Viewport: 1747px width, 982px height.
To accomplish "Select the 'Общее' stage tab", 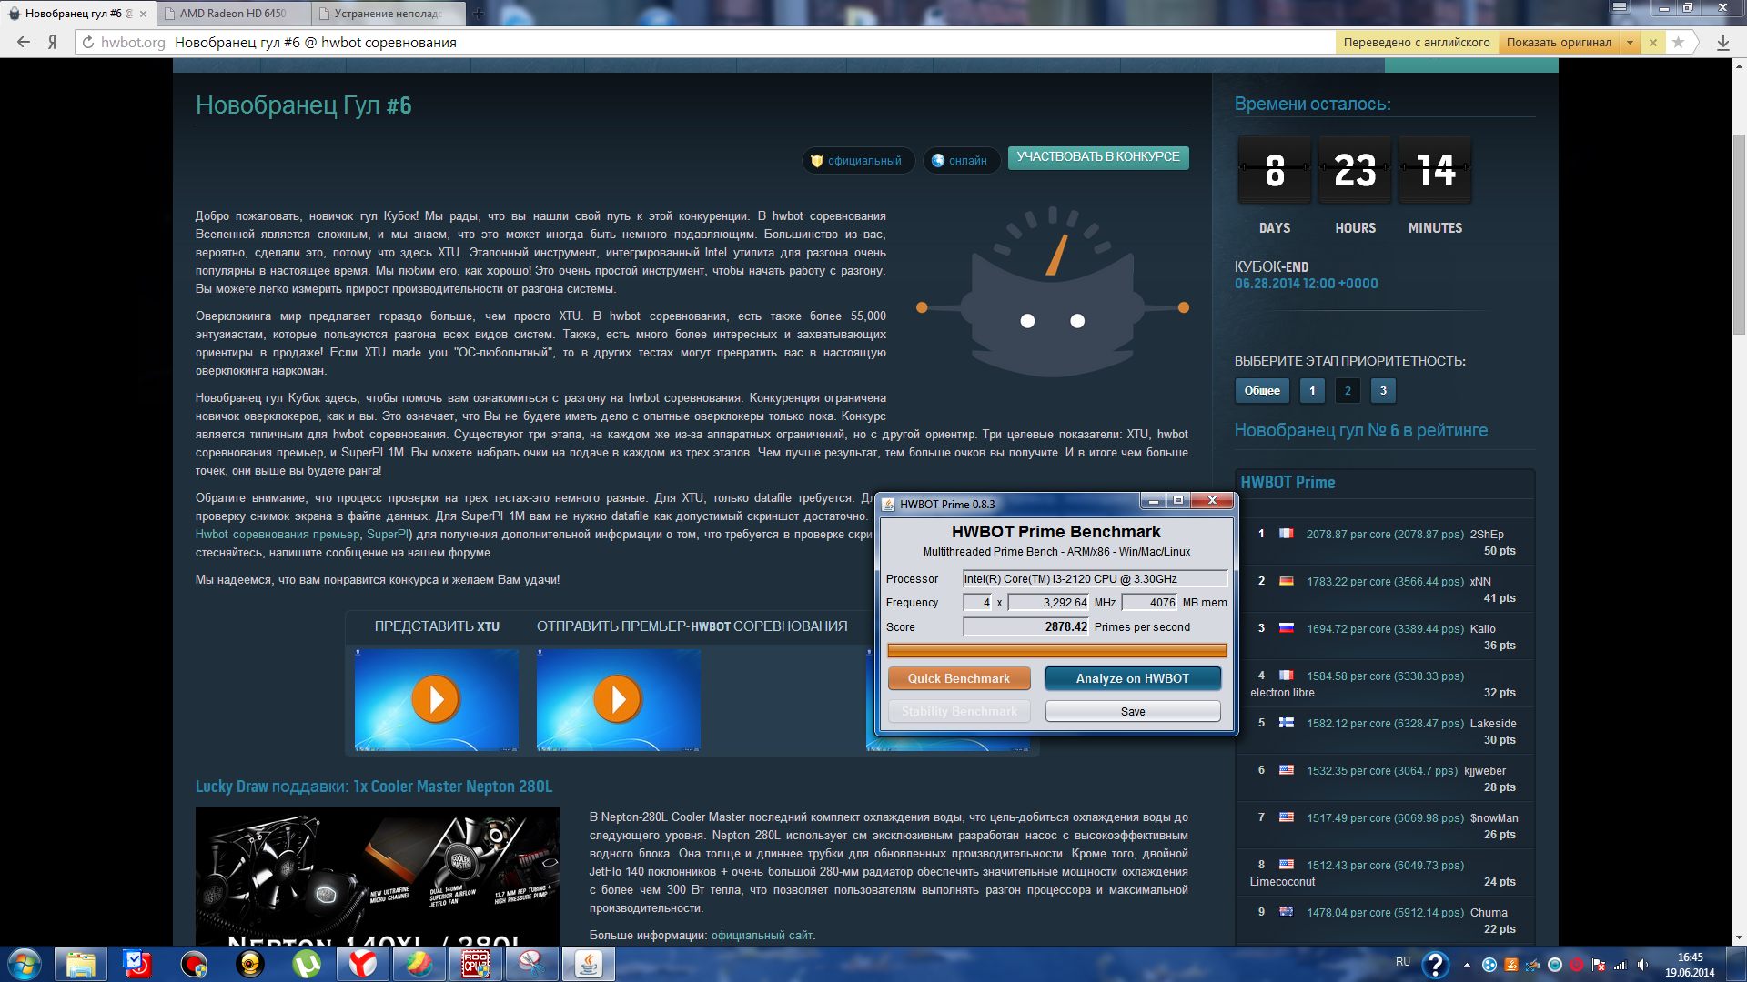I will point(1261,391).
